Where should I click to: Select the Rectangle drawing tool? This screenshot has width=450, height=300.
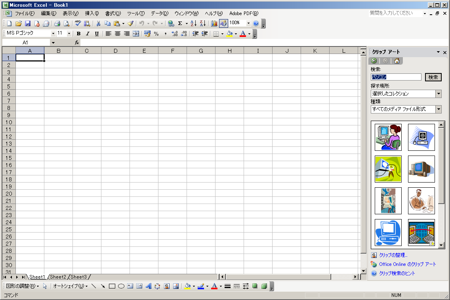click(112, 286)
